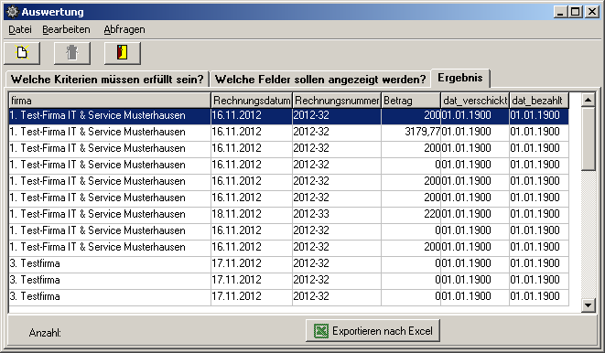
Task: Select the Ergebnis tab
Action: click(x=460, y=79)
